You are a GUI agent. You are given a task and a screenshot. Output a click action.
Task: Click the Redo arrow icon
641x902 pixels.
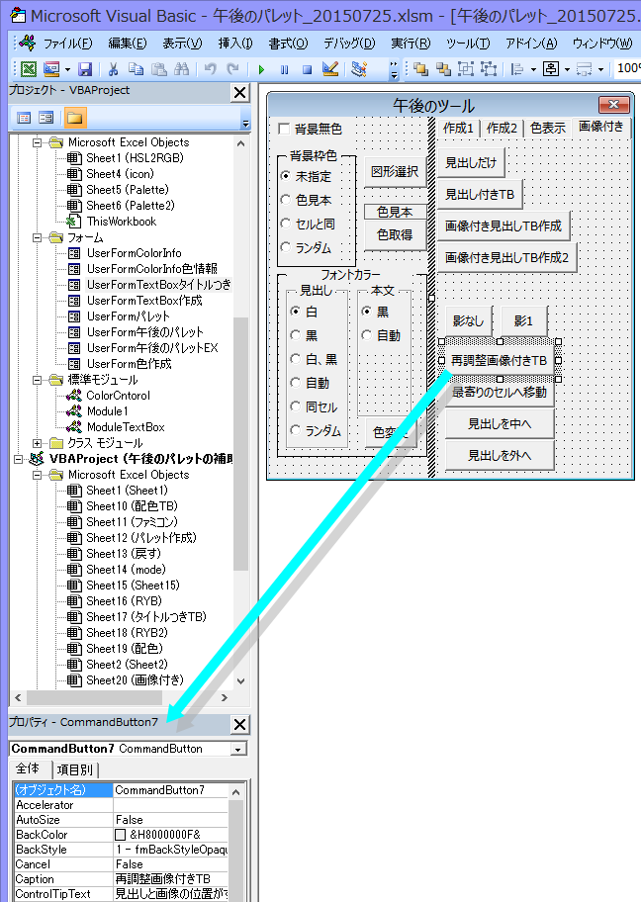[232, 69]
